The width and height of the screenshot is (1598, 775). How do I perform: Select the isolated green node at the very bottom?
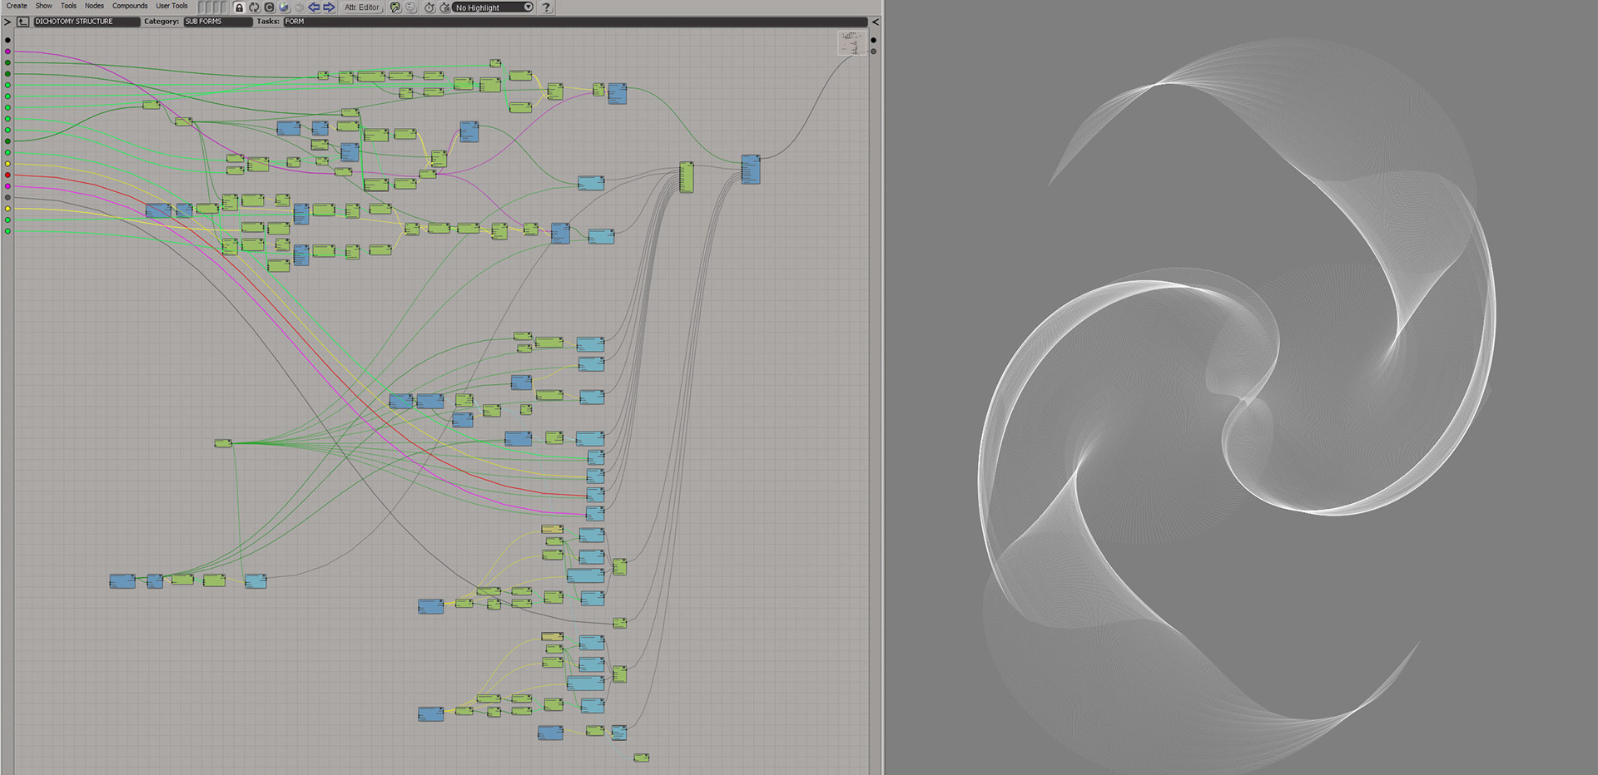point(641,758)
